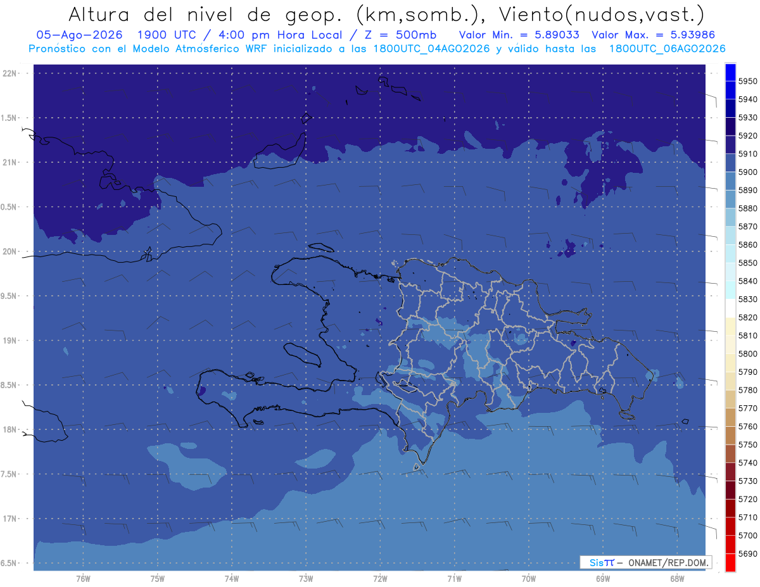Pick the tan swatch between 5760 and 5770
This screenshot has height=587, width=760.
click(730, 417)
